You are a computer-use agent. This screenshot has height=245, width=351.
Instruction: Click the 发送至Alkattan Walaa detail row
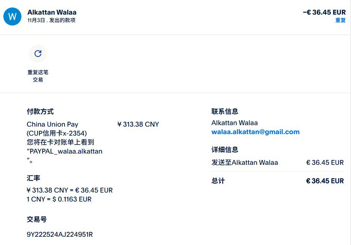[245, 163]
